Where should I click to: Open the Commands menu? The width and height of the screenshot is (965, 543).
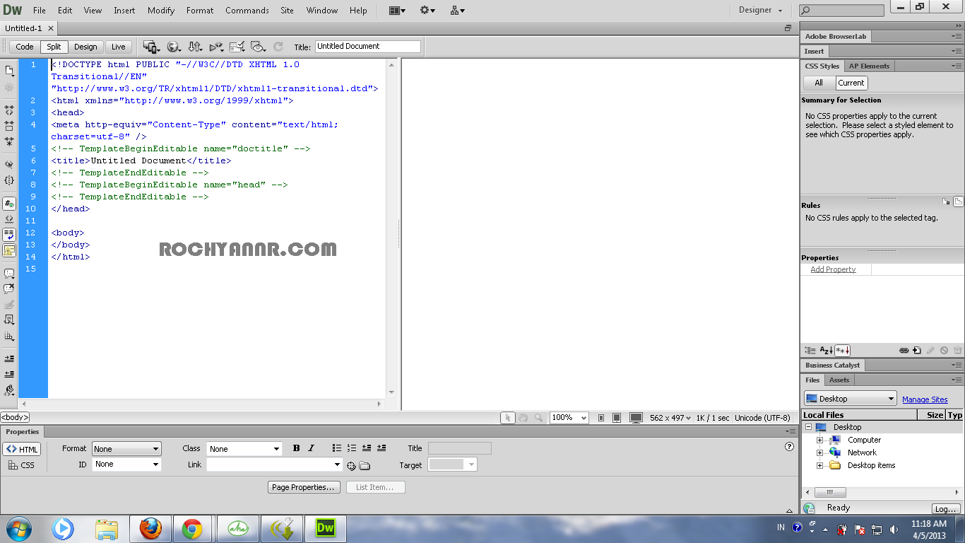(247, 11)
